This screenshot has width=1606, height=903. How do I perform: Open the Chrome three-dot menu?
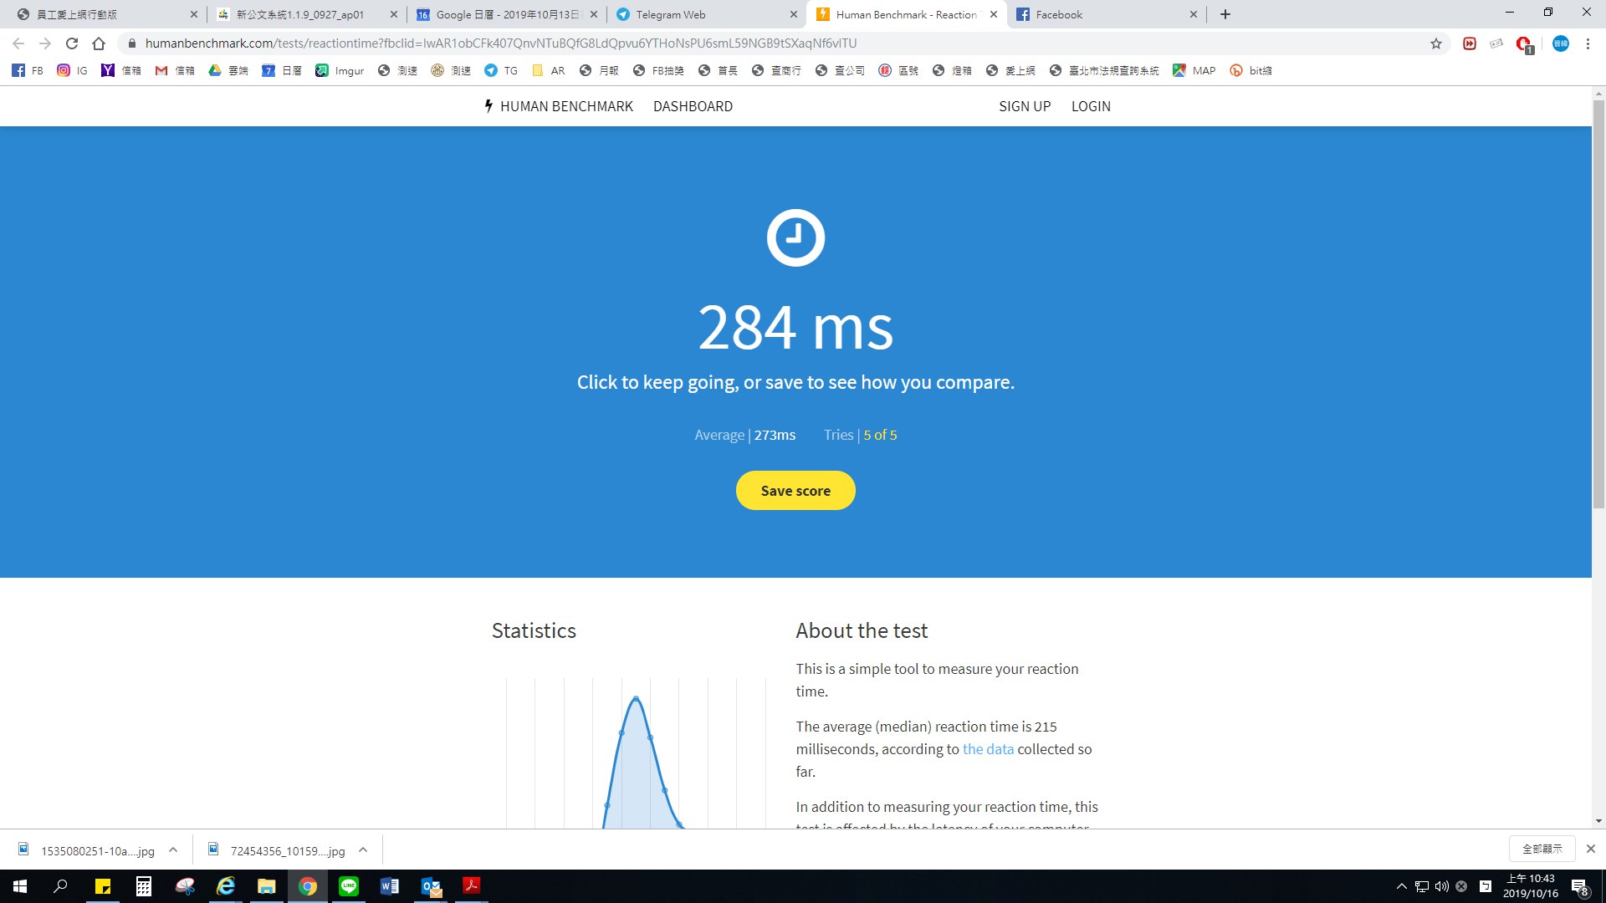coord(1588,43)
